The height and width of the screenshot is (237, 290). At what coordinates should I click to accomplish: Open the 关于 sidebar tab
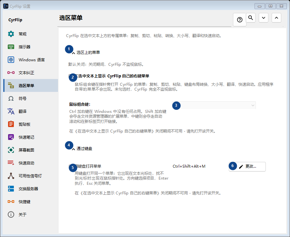coord(31,215)
